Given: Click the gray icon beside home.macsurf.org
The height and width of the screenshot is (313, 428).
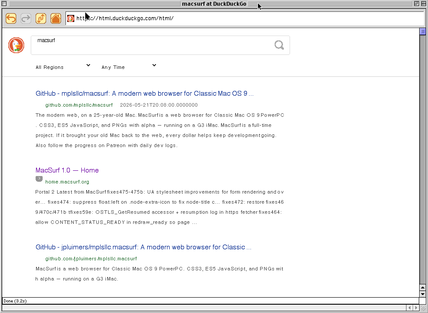Looking at the screenshot, I should click(39, 179).
